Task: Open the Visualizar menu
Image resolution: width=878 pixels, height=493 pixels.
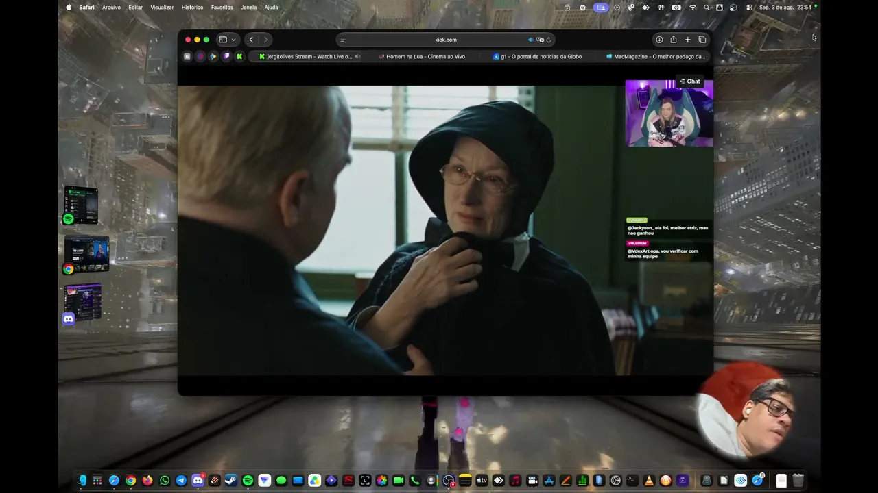Action: pos(162,8)
